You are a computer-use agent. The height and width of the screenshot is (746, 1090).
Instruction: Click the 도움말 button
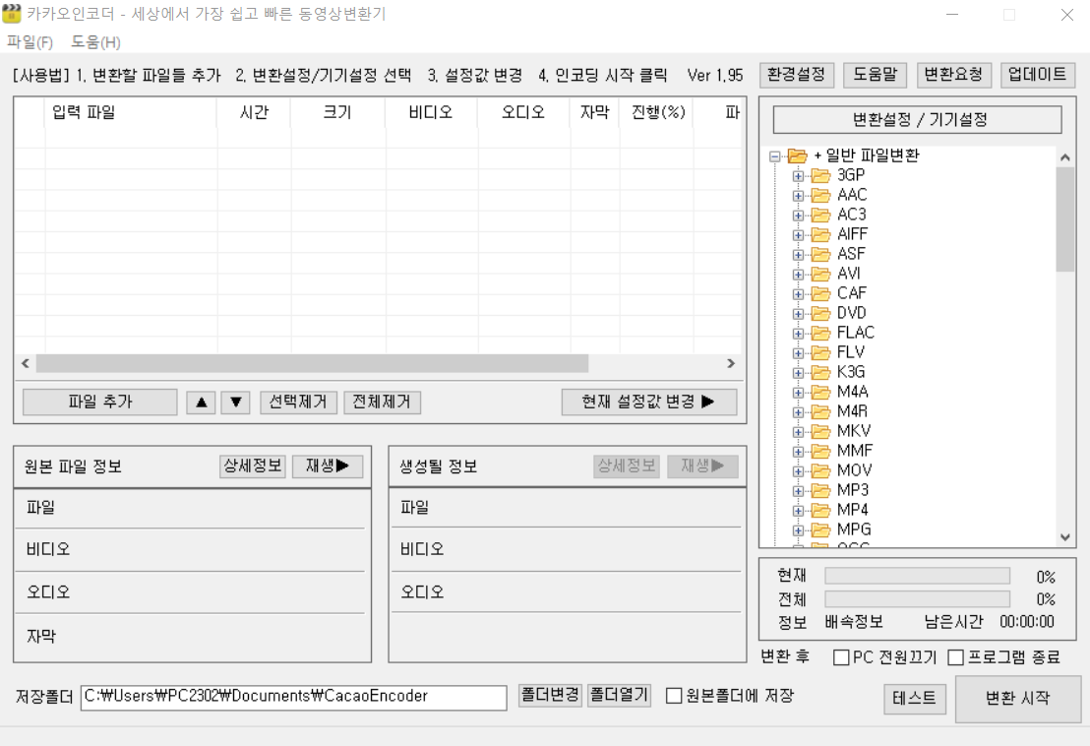click(876, 75)
